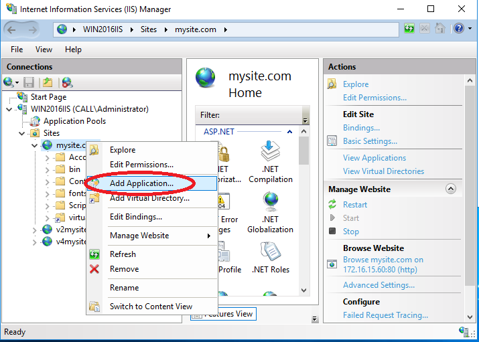Collapse the WIN2016IIS server node
The image size is (479, 342).
(x=9, y=109)
